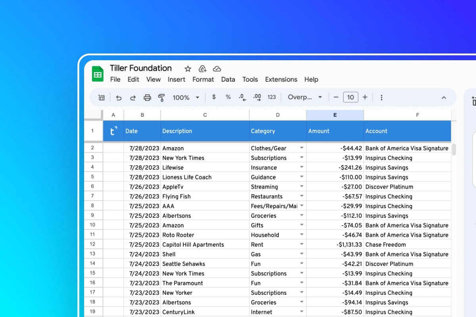Select the Flying Fish description cell
The height and width of the screenshot is (317, 476).
point(205,196)
